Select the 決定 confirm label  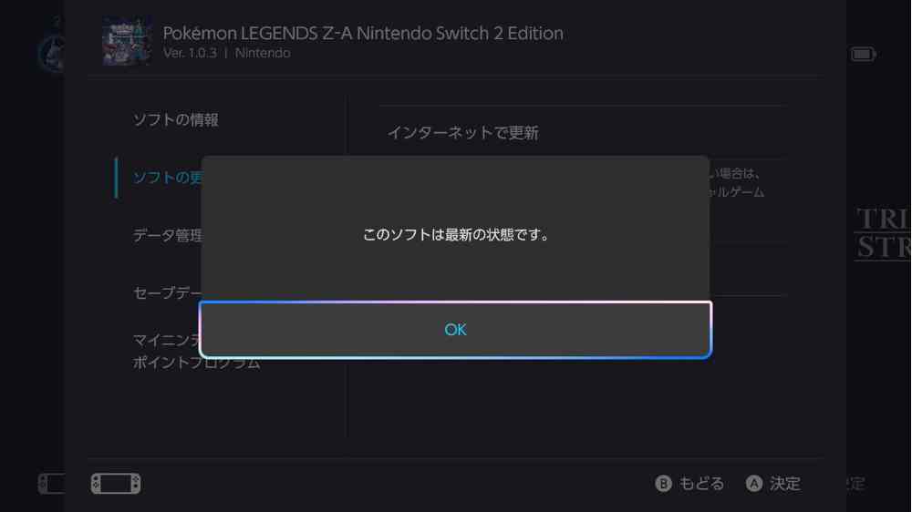coord(785,484)
